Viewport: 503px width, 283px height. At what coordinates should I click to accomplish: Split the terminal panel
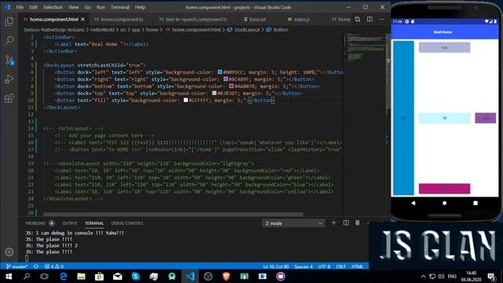[346, 223]
